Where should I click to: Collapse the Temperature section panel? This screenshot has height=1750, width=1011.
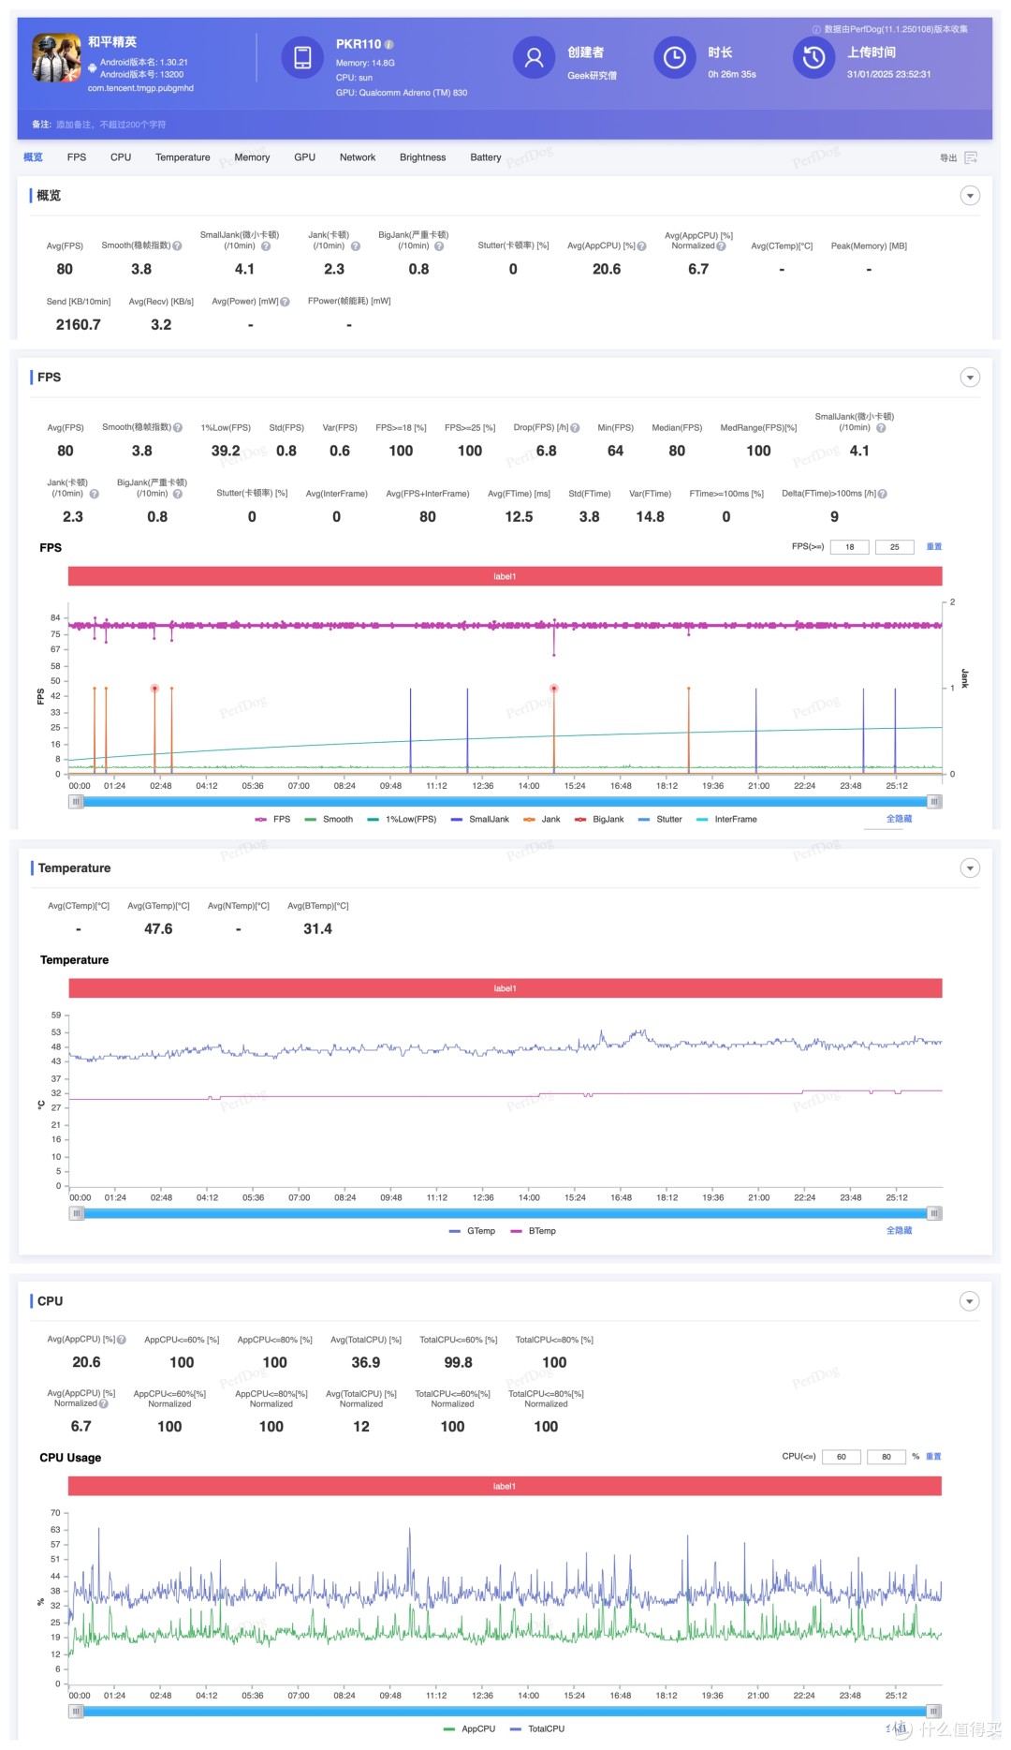[x=970, y=868]
